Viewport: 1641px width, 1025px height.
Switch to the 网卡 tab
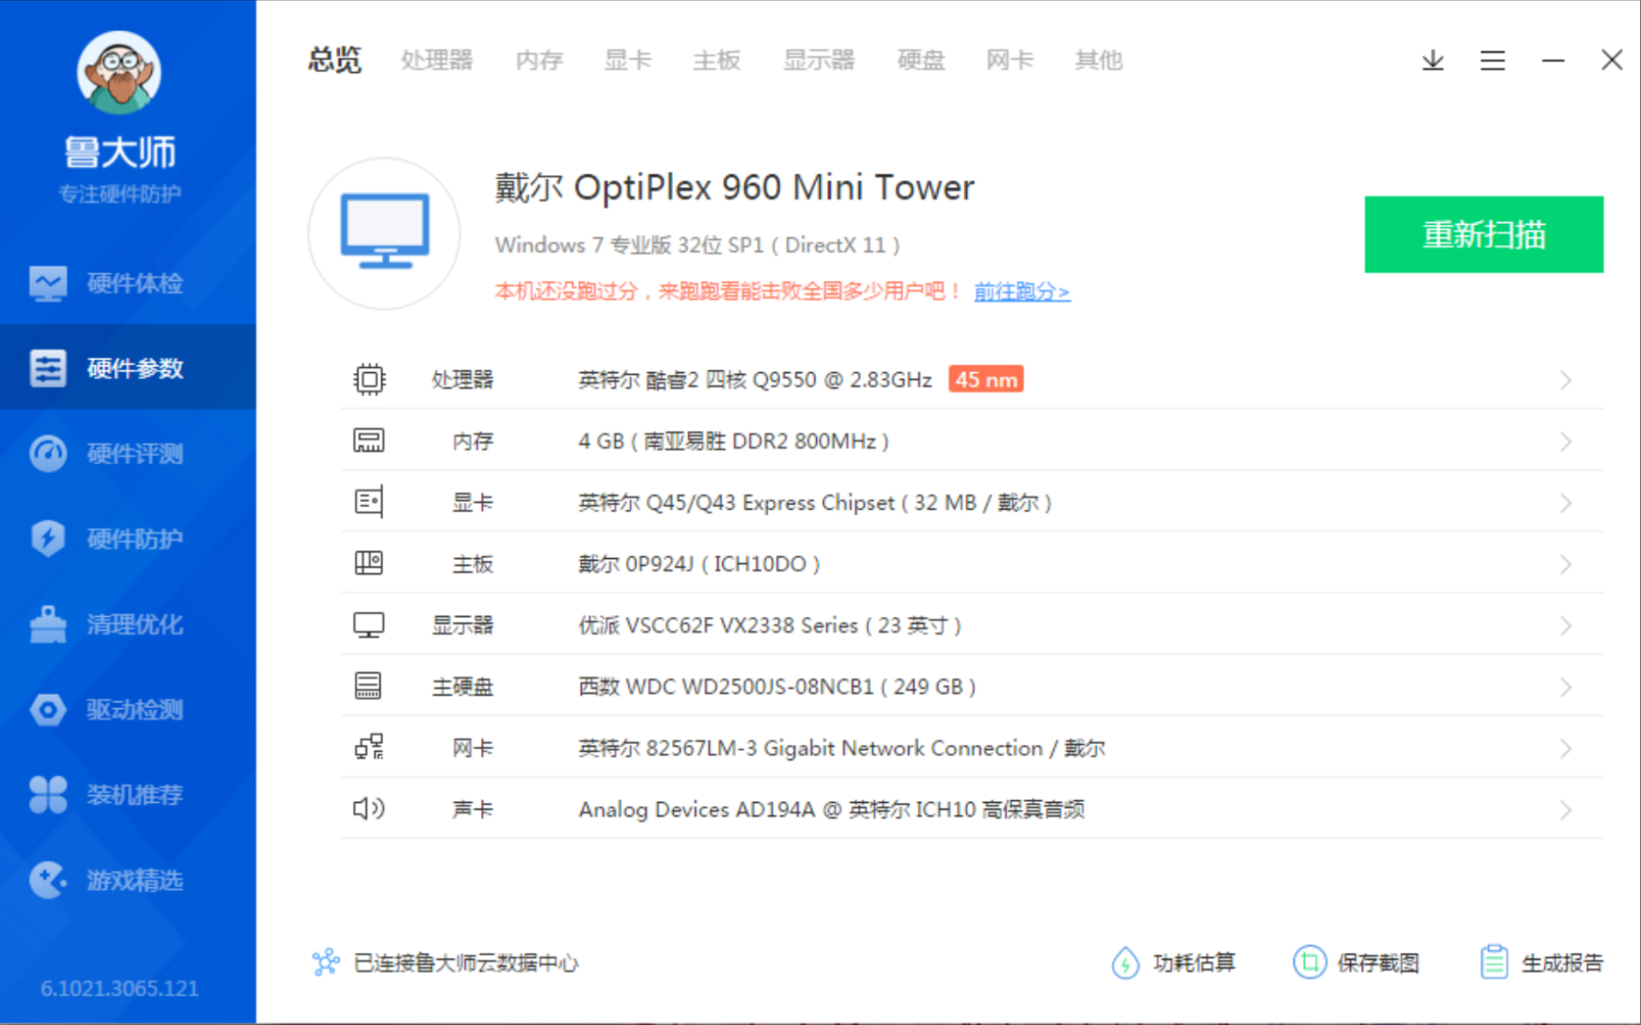pyautogui.click(x=1010, y=61)
